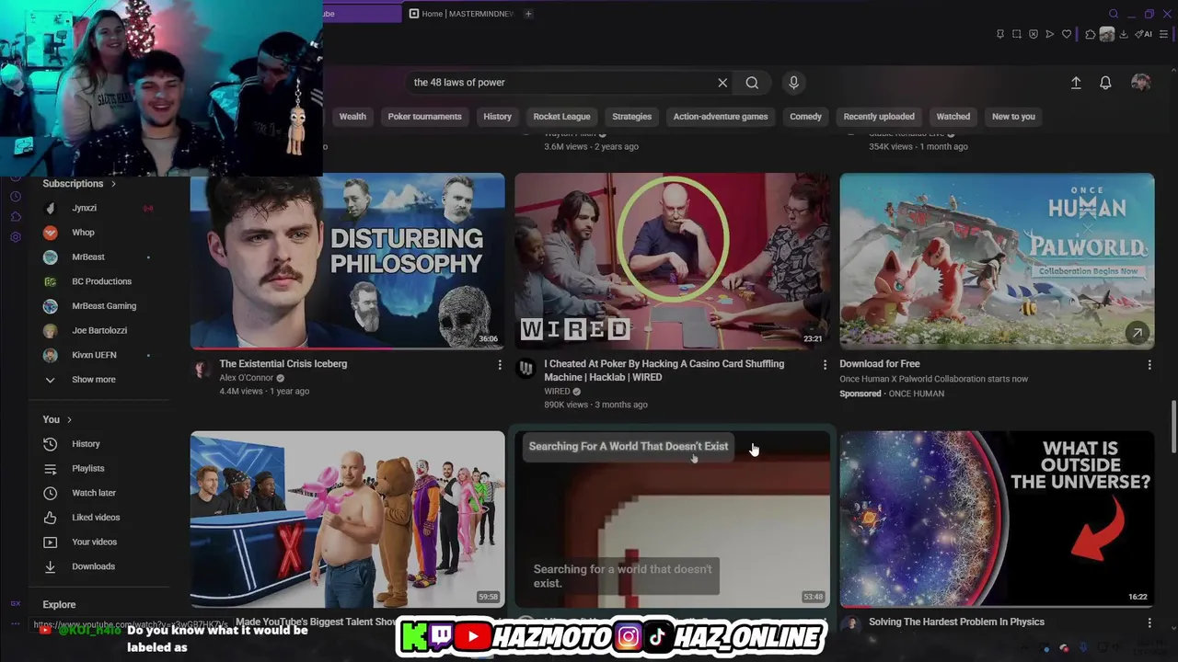Viewport: 1178px width, 662px height.
Task: Open the talent show video thumbnail
Action: tap(347, 519)
